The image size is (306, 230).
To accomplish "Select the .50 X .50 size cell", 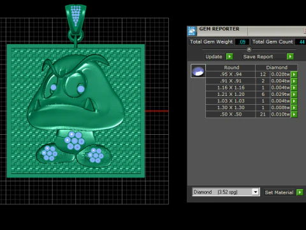I will [x=231, y=114].
